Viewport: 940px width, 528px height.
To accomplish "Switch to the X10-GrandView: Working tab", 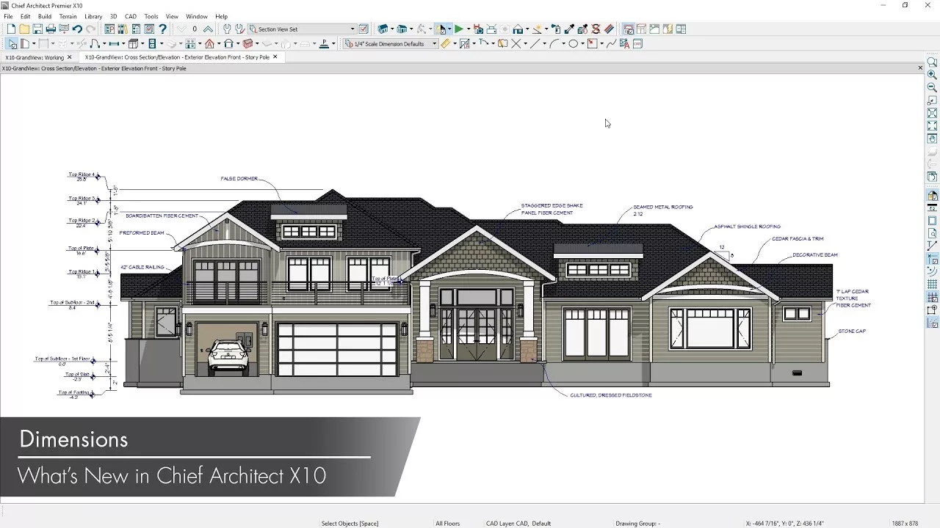I will (35, 57).
